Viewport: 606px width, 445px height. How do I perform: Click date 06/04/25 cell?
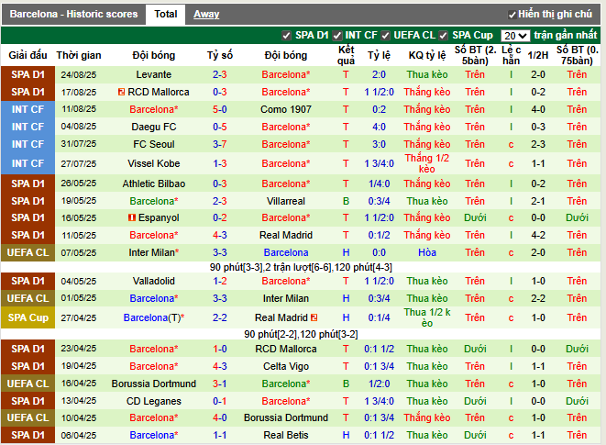[79, 435]
